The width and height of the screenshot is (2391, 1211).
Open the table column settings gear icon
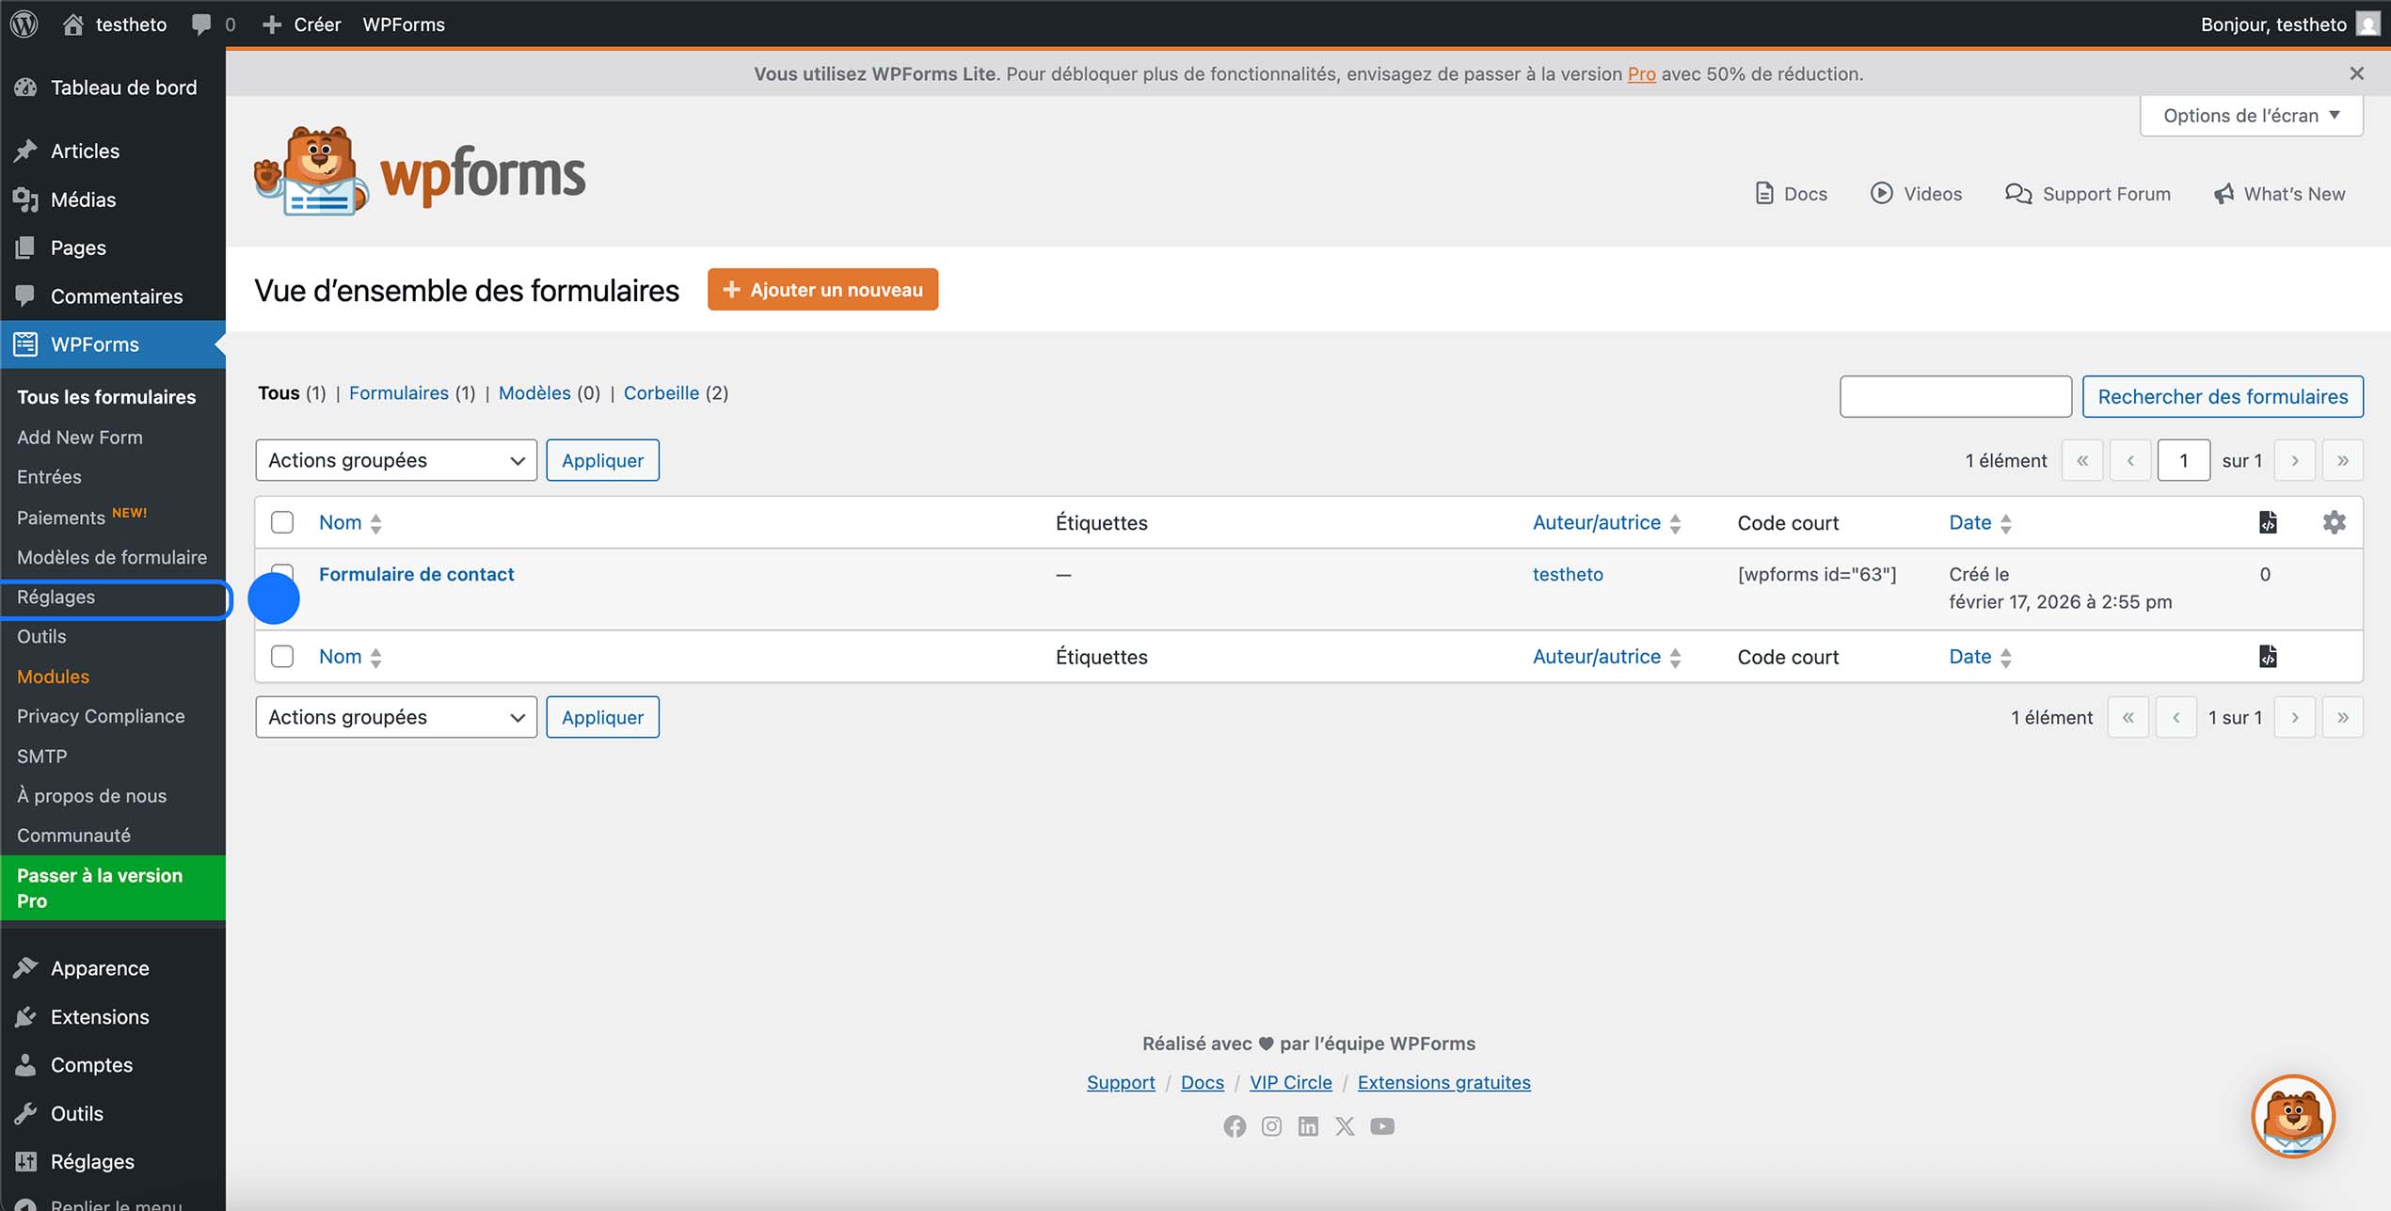click(2335, 522)
